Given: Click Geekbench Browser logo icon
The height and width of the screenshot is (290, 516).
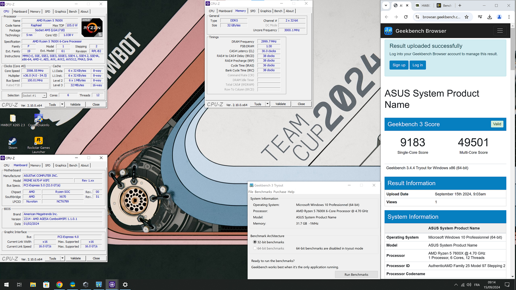Looking at the screenshot, I should tap(388, 31).
